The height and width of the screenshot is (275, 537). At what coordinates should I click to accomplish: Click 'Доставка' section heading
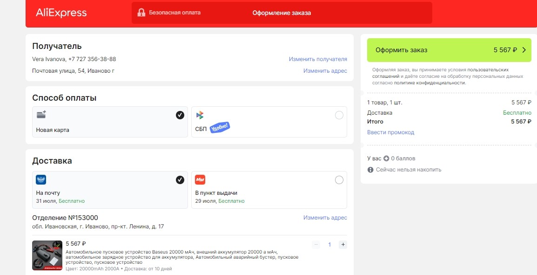pos(52,161)
